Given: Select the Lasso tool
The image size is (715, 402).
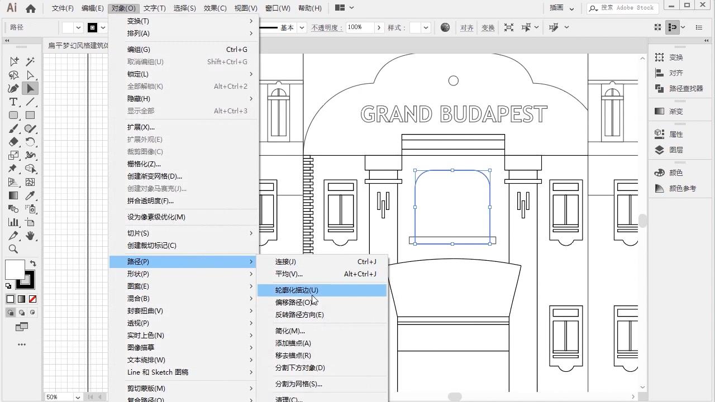Looking at the screenshot, I should (13, 75).
